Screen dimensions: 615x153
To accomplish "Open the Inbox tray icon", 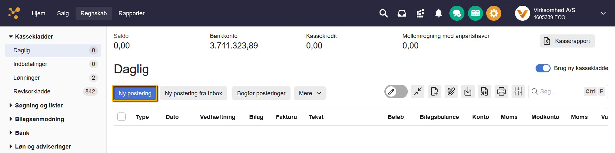I will [x=402, y=13].
